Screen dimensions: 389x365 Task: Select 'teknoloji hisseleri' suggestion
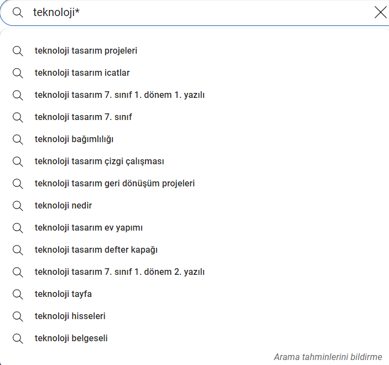[x=70, y=316]
